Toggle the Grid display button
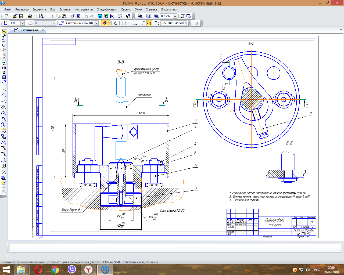 click(124, 23)
